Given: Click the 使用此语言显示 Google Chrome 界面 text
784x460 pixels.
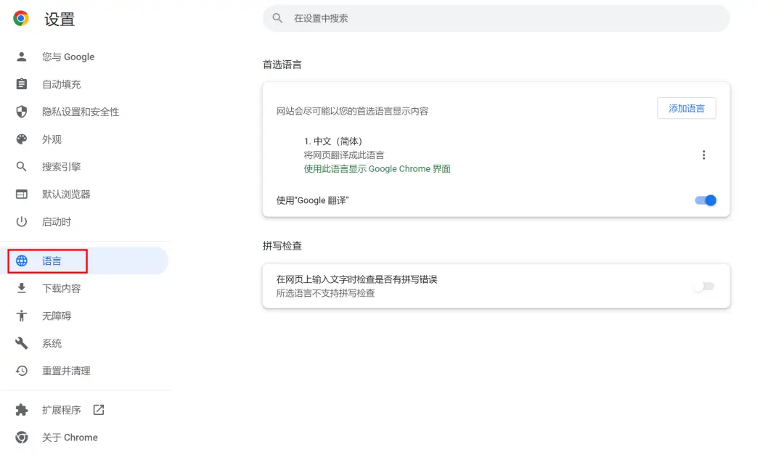Looking at the screenshot, I should click(377, 169).
